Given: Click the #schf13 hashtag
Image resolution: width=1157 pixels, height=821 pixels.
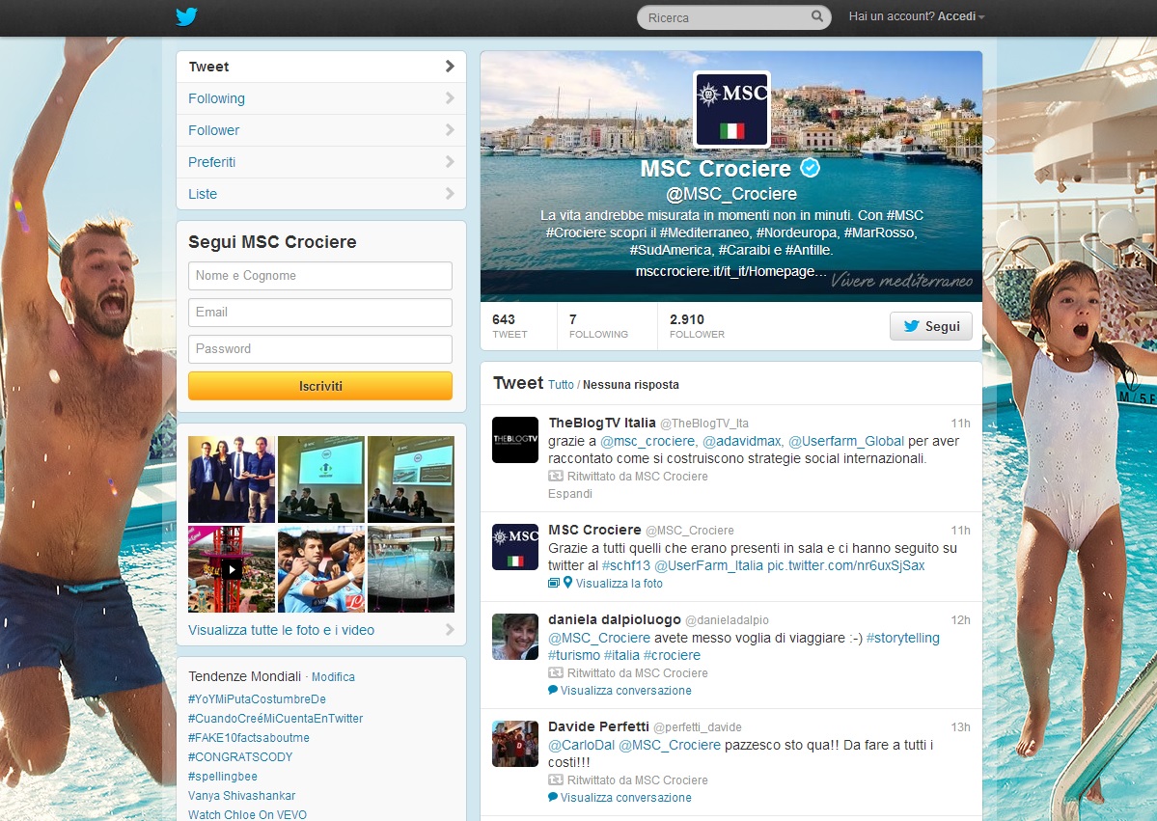Looking at the screenshot, I should pyautogui.click(x=625, y=565).
